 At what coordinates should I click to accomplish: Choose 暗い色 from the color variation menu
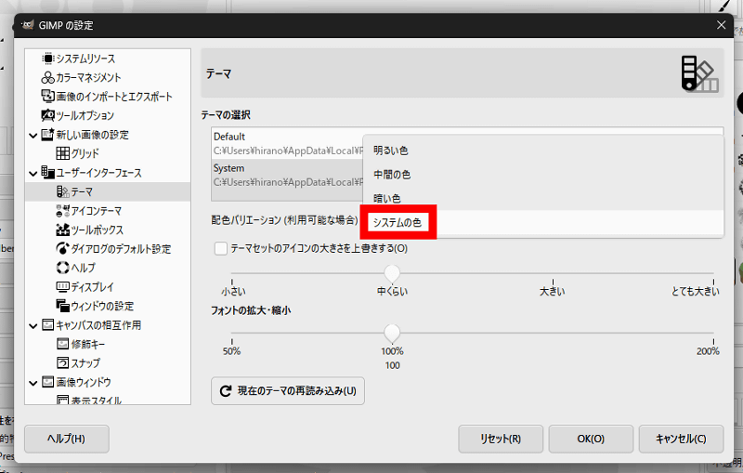pos(387,198)
